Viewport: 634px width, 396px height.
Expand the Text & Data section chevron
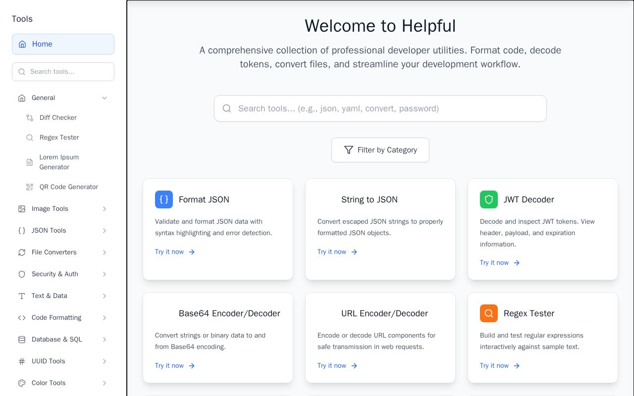pyautogui.click(x=105, y=296)
